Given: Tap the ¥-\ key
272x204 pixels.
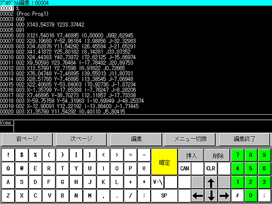Looking at the screenshot, I should [x=158, y=182].
